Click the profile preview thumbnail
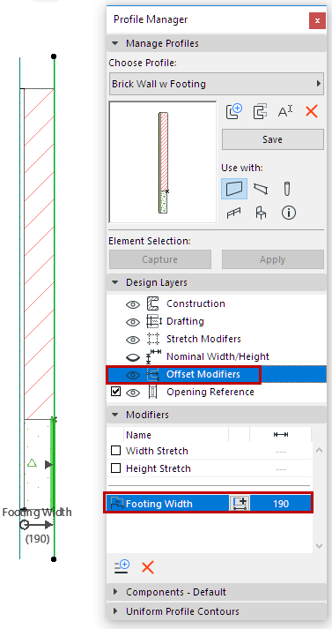This screenshot has height=629, width=332. coord(163,161)
